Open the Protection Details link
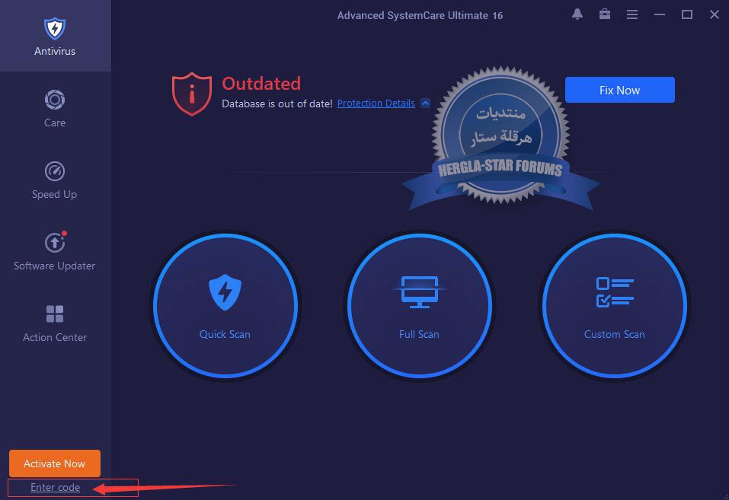Image resolution: width=729 pixels, height=500 pixels. tap(376, 104)
